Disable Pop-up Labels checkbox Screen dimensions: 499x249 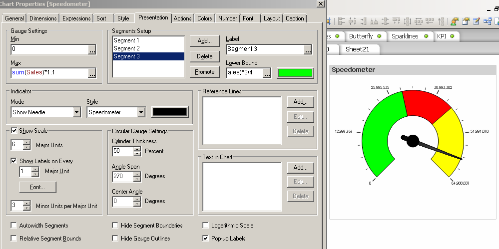coord(206,239)
